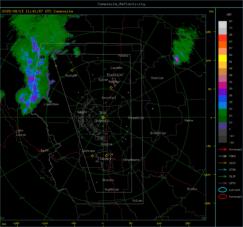
Task: Click the Brooks label
Action: [x=192, y=189]
